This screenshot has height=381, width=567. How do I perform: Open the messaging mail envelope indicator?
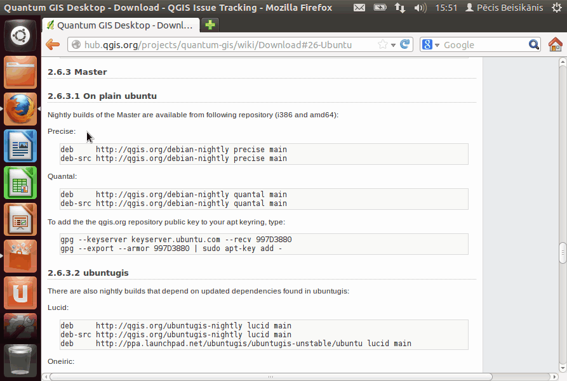point(359,8)
